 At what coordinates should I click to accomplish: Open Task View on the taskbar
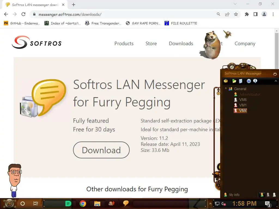36,204
